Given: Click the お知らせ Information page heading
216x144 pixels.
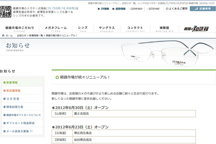Looking at the screenshot, I should coord(18,47).
